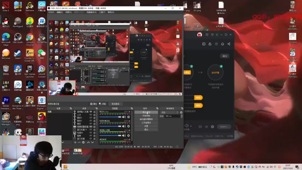302x170 pixels.
Task: Open 视图(V) menu in OBS
Action: [x=68, y=12]
